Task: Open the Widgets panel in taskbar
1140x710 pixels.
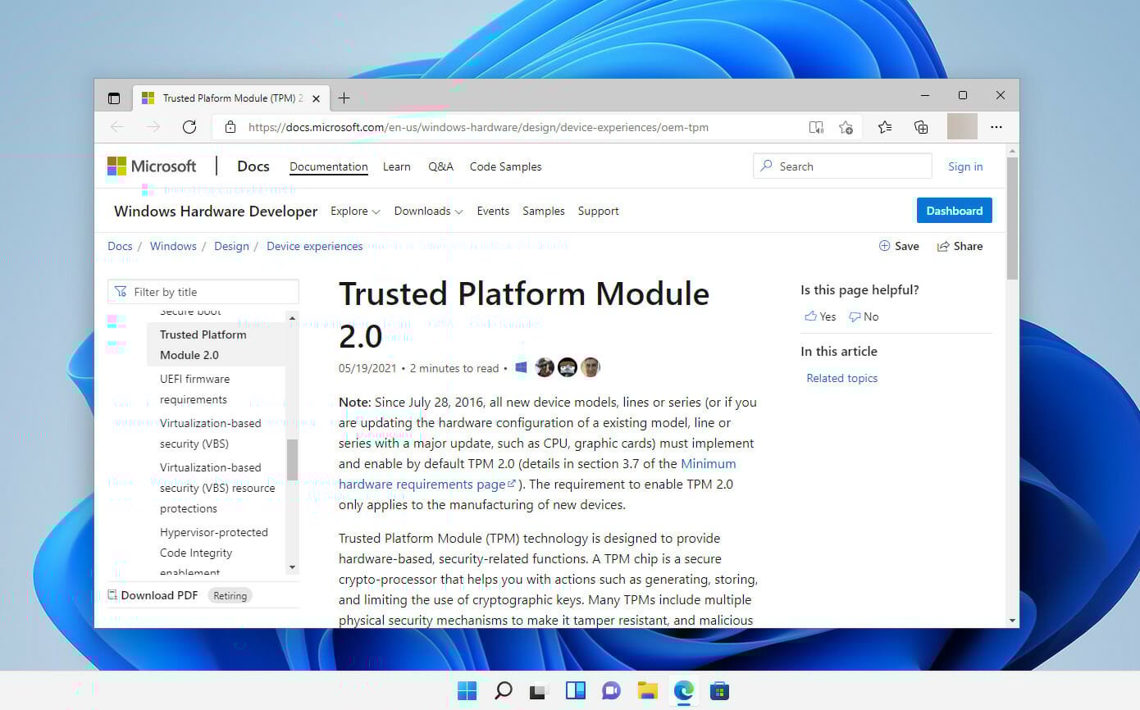Action: pyautogui.click(x=575, y=690)
